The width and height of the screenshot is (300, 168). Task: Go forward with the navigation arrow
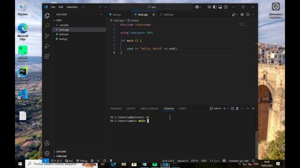(x=106, y=7)
